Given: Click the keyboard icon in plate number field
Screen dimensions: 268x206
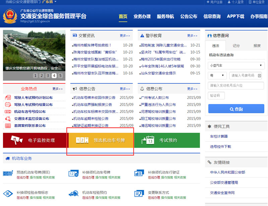Looking at the screenshot, I should 260,76.
